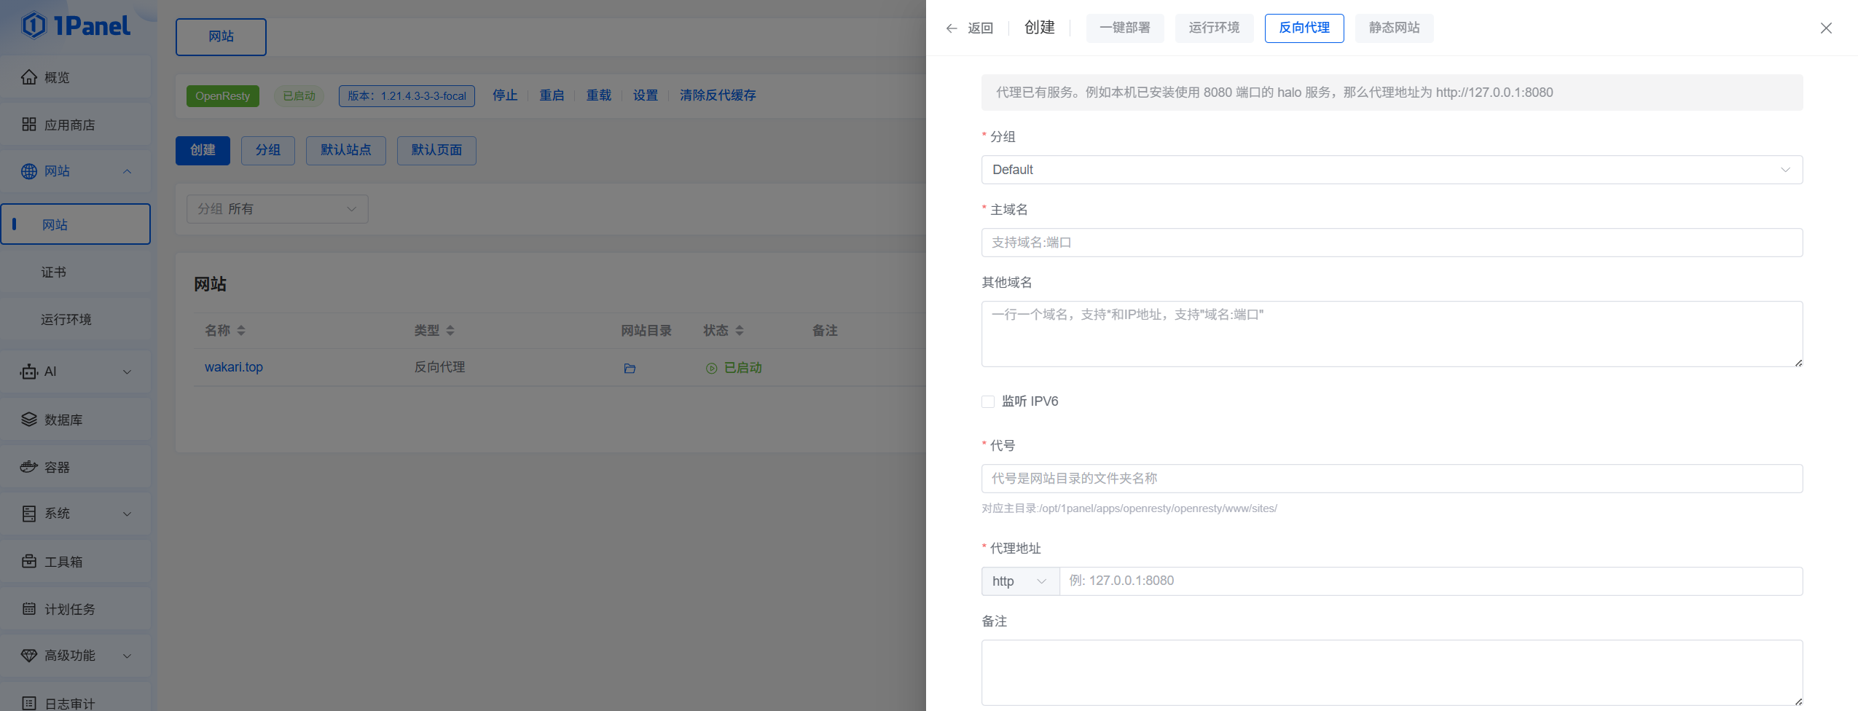This screenshot has height=711, width=1858.
Task: Open the Default group dropdown
Action: coord(1391,170)
